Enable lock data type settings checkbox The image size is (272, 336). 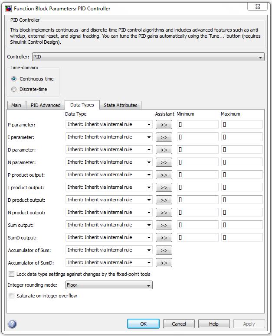click(x=12, y=274)
